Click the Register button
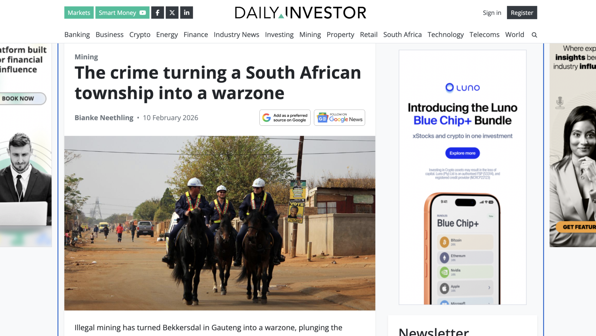 (x=522, y=13)
